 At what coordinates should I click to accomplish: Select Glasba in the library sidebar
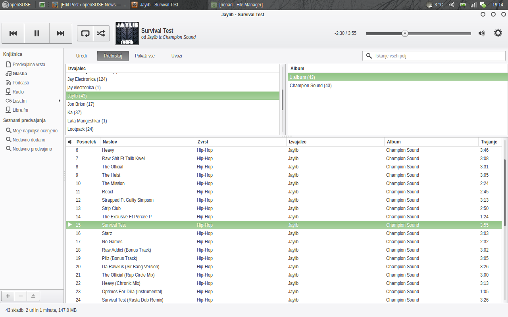pos(19,74)
